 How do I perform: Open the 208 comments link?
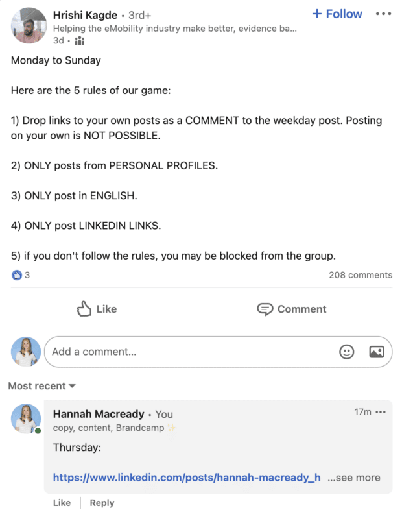(x=360, y=275)
